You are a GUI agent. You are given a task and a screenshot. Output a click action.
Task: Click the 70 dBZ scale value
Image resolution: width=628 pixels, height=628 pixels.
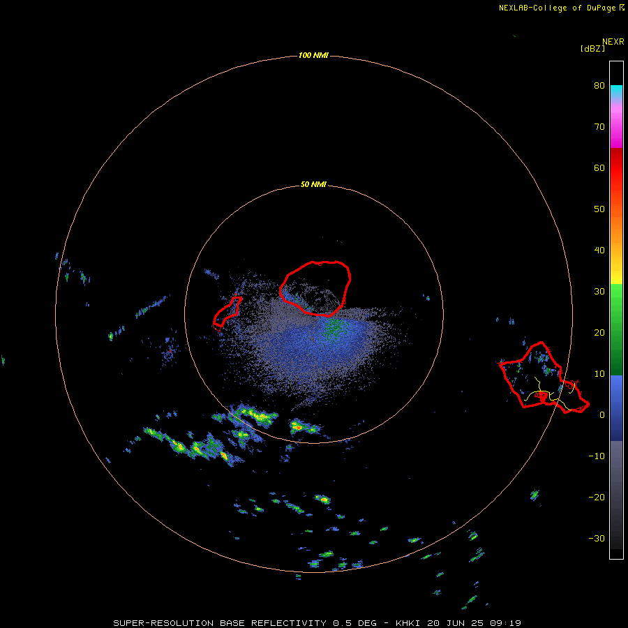coord(599,126)
